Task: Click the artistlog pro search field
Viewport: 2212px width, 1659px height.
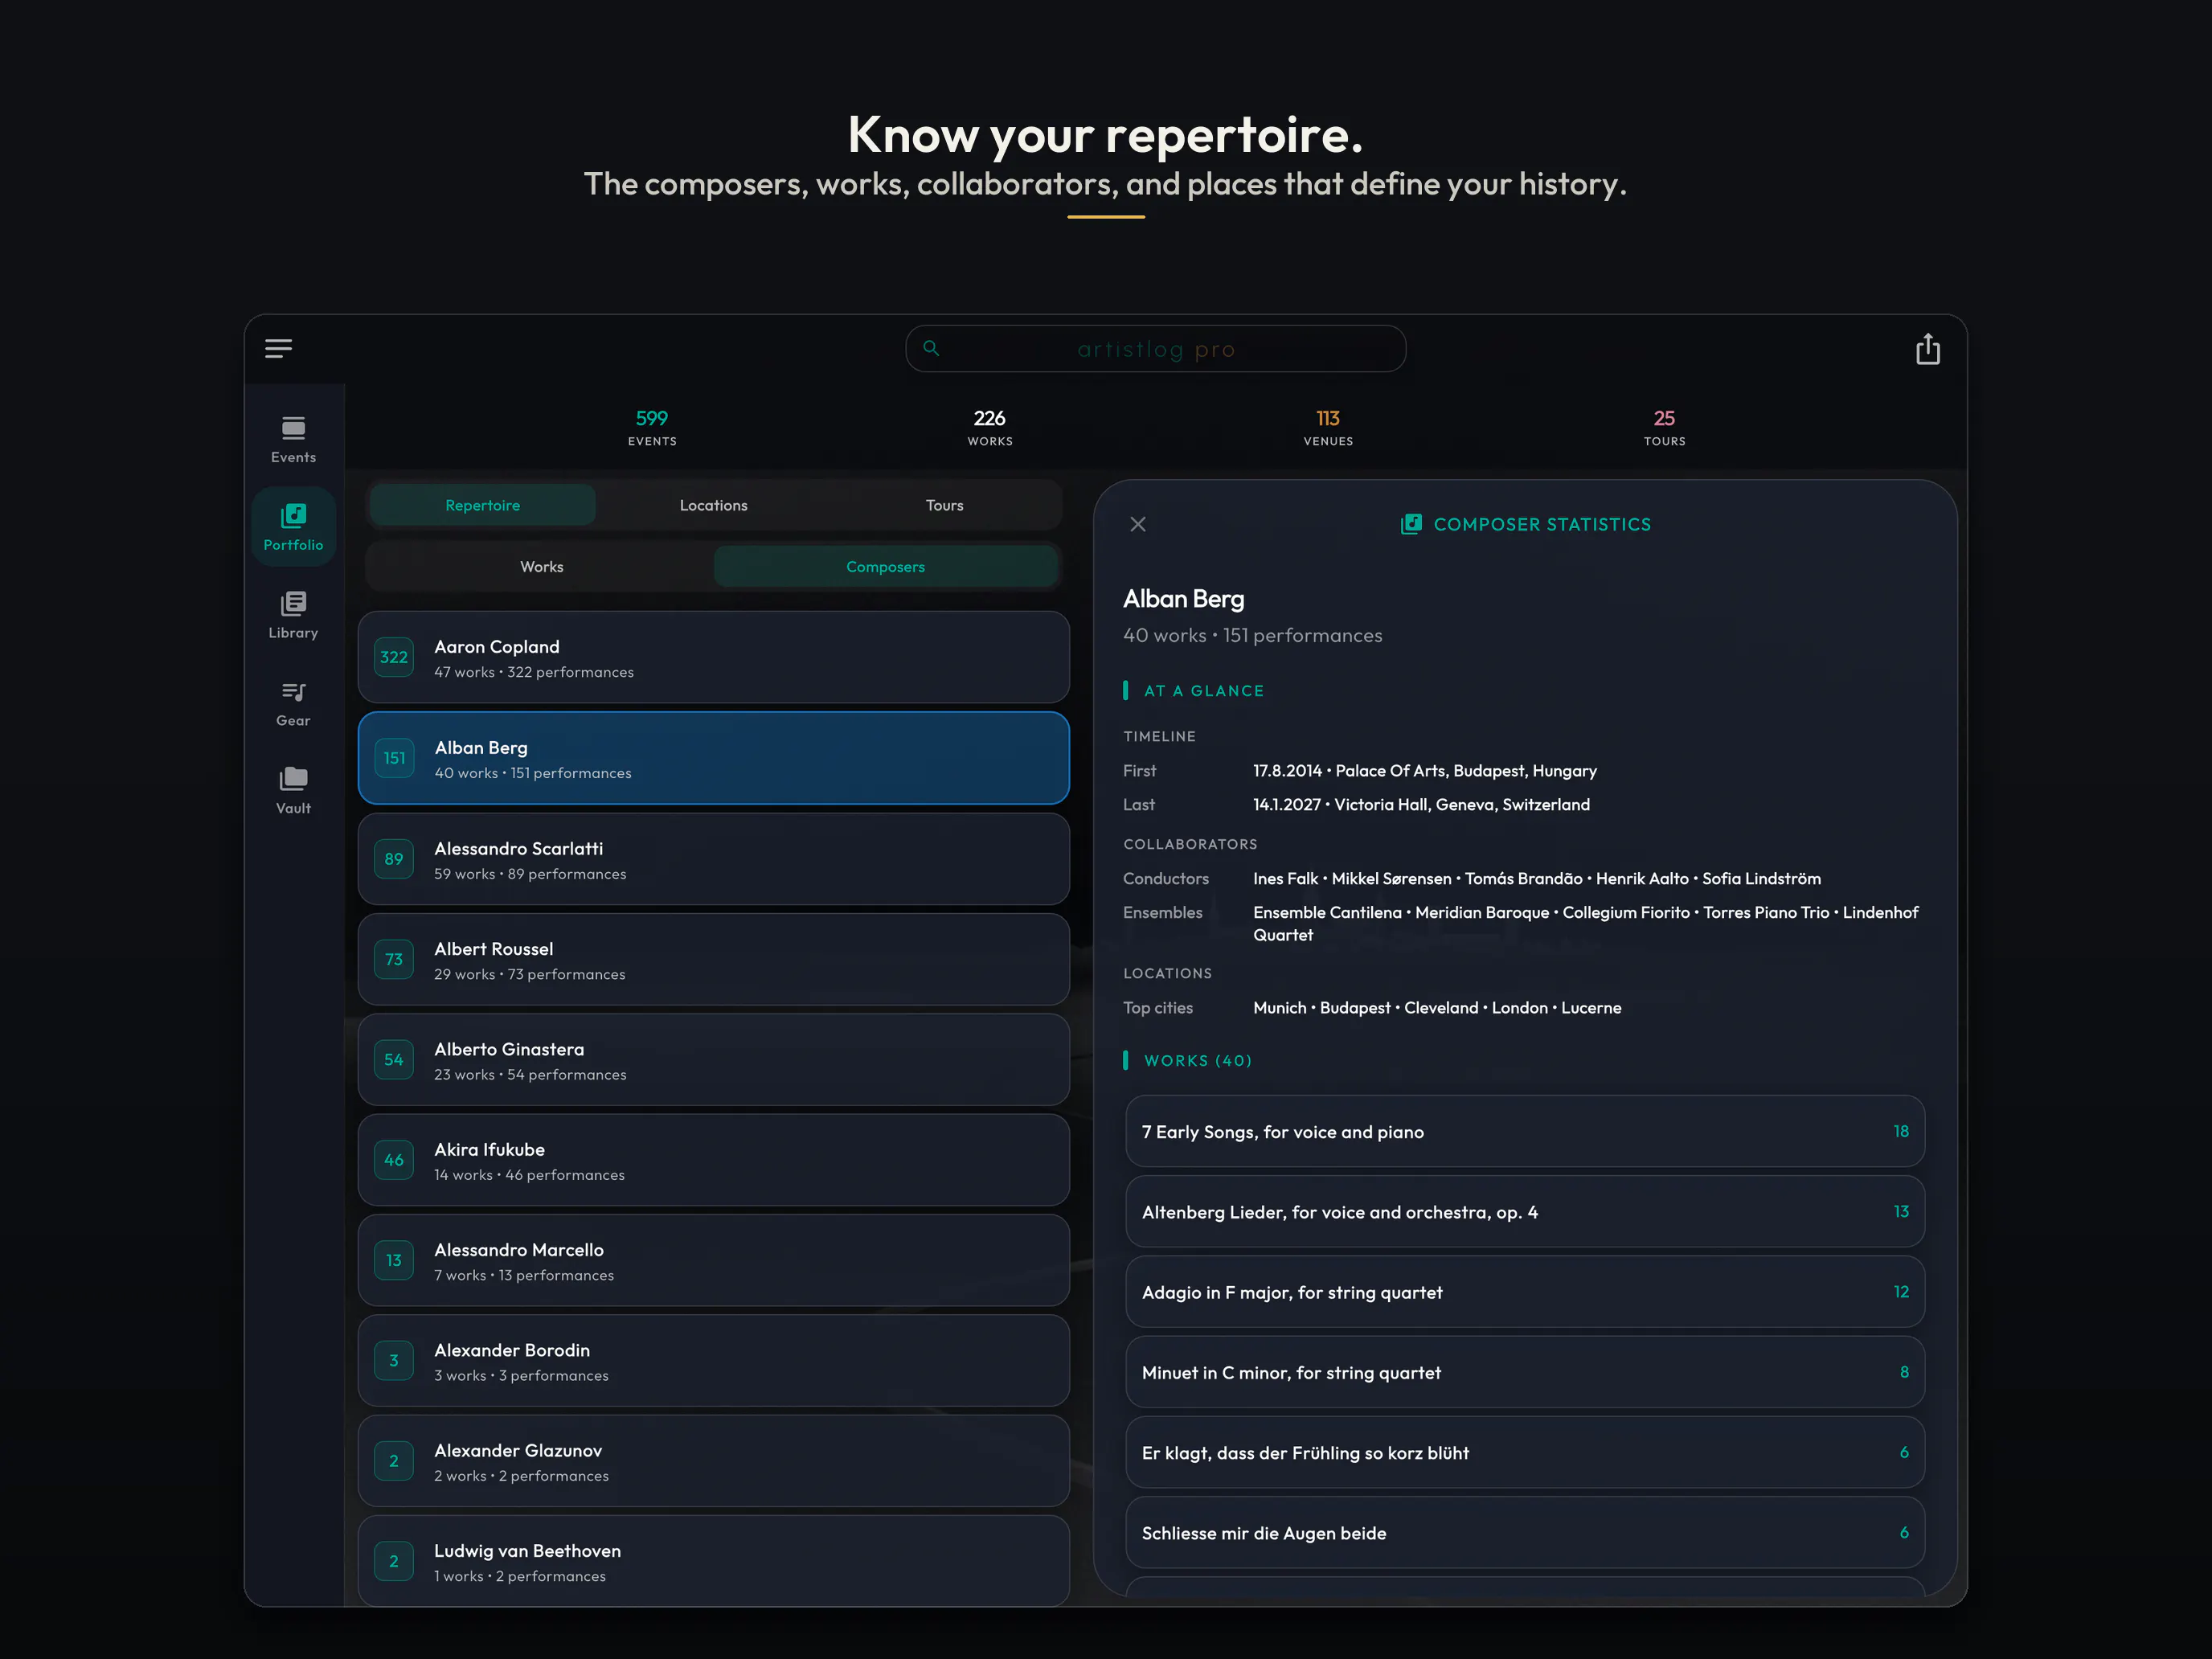Action: (1155, 349)
